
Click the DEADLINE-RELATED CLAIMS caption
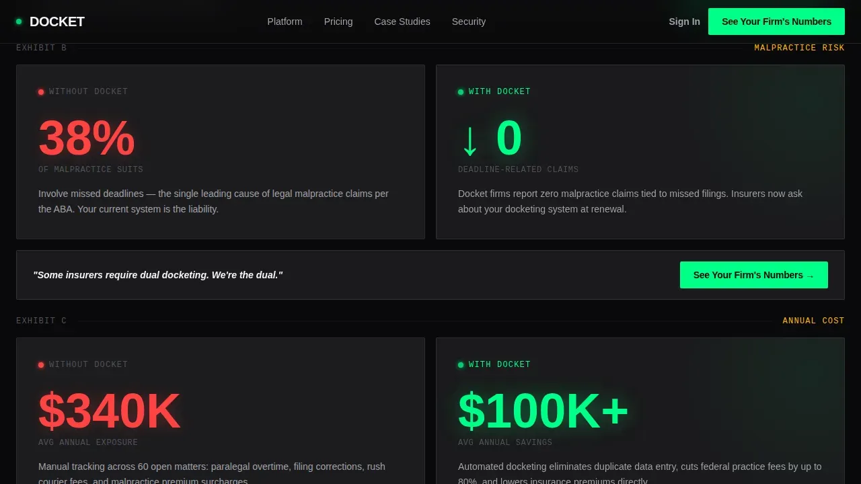coord(518,169)
